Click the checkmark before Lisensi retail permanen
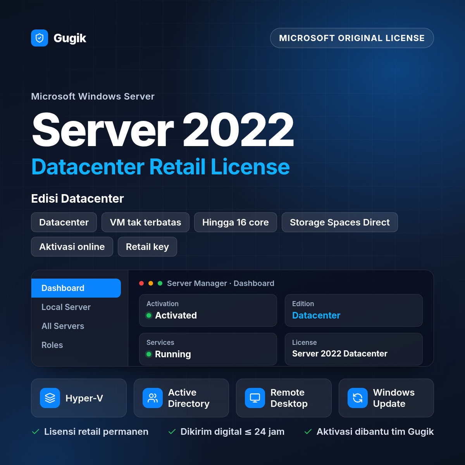 (36, 432)
